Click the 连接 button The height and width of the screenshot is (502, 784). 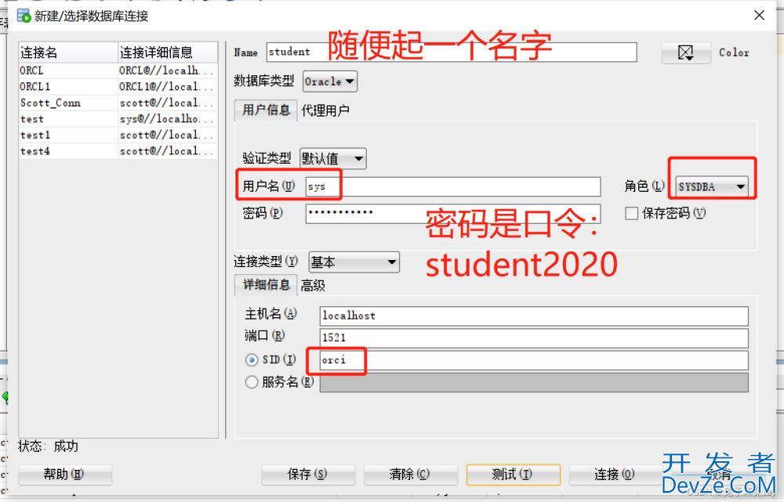(x=615, y=475)
